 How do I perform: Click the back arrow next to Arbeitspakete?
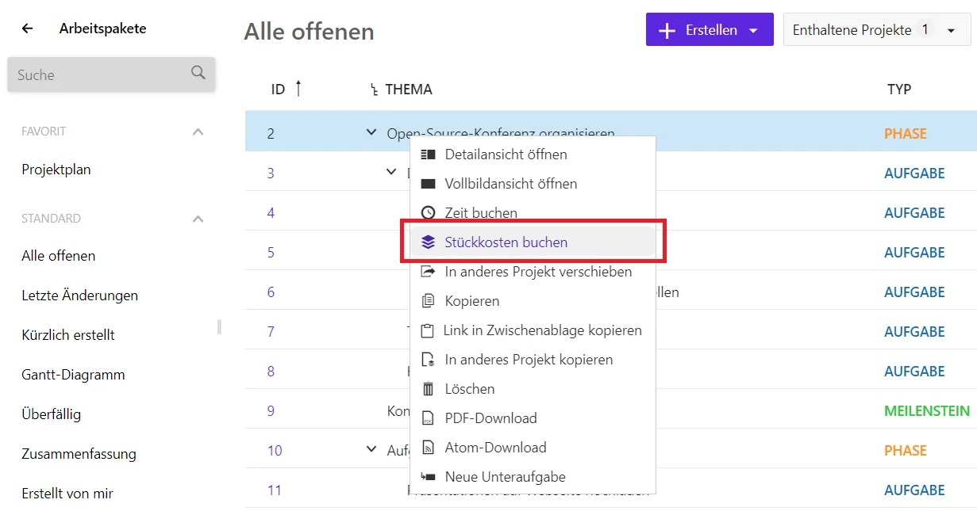coord(26,28)
